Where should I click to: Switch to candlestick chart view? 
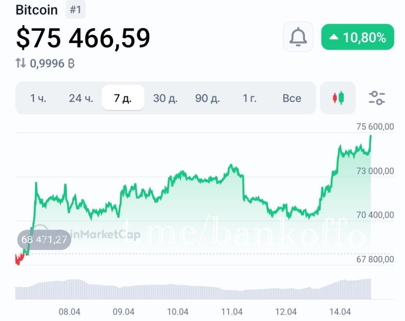338,98
